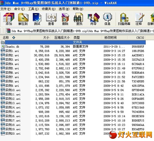Select file 实例2.avi

12,55
